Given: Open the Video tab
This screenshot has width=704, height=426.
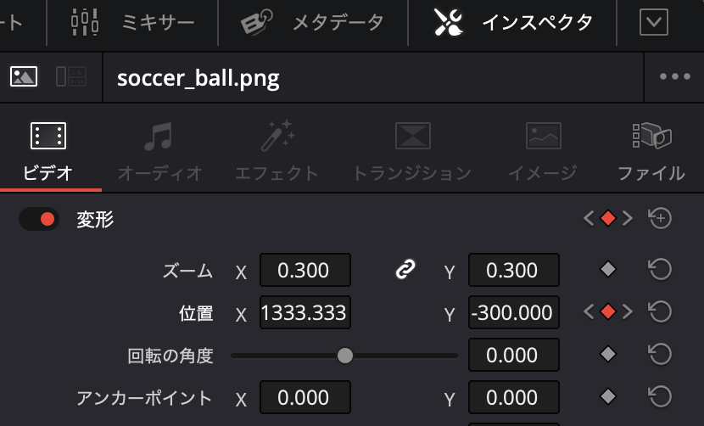Looking at the screenshot, I should pos(48,152).
